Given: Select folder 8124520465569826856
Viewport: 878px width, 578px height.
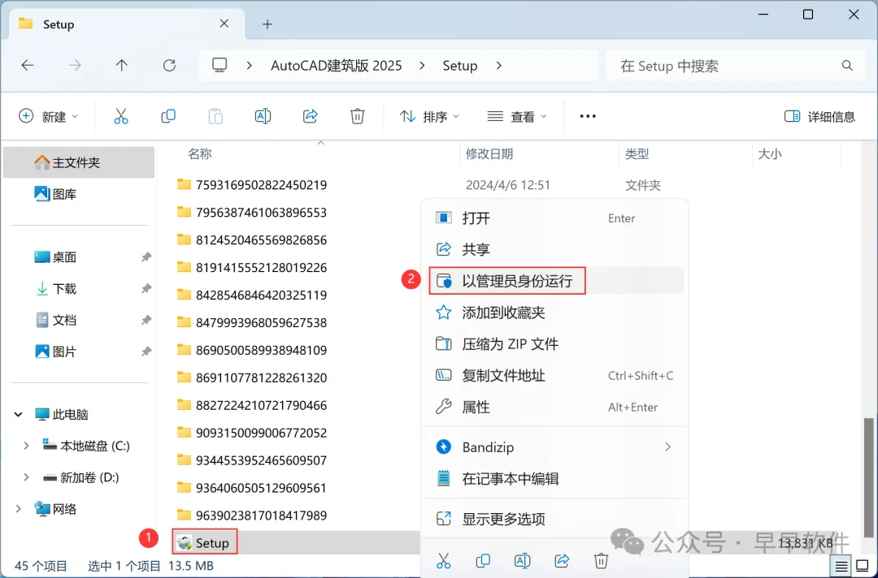Looking at the screenshot, I should 252,239.
